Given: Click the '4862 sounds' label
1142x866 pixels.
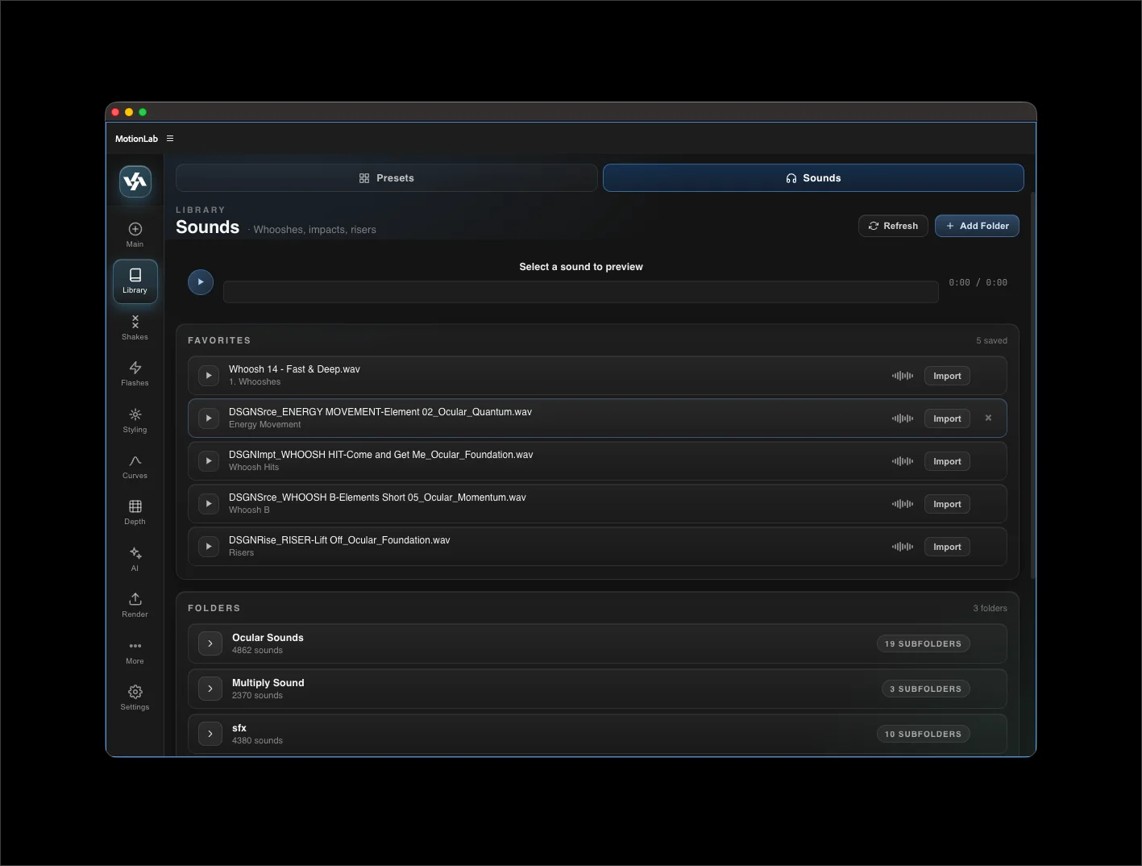Looking at the screenshot, I should 257,650.
